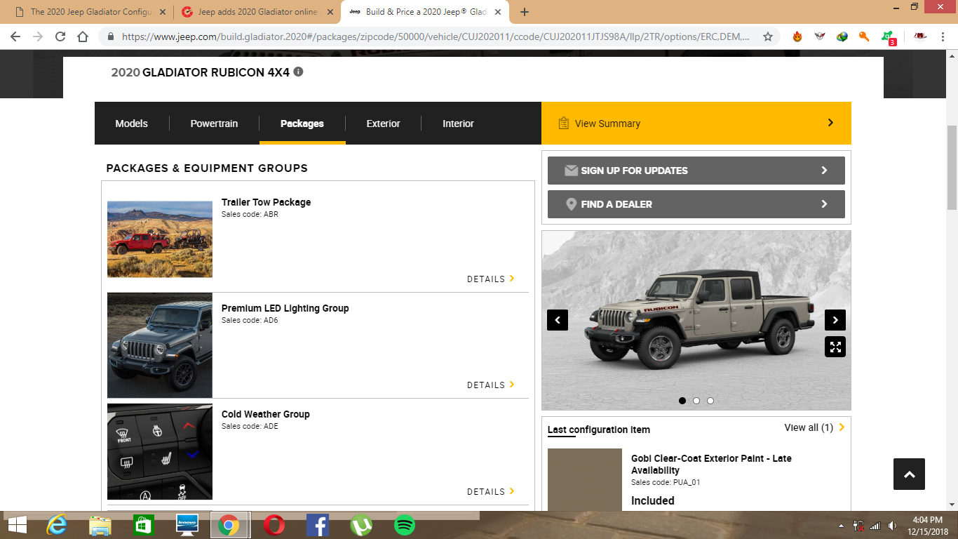Select second carousel dot indicator
The width and height of the screenshot is (958, 539).
tap(696, 401)
